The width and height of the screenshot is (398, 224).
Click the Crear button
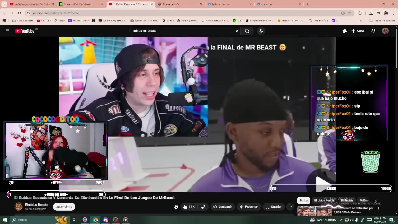coord(358,31)
